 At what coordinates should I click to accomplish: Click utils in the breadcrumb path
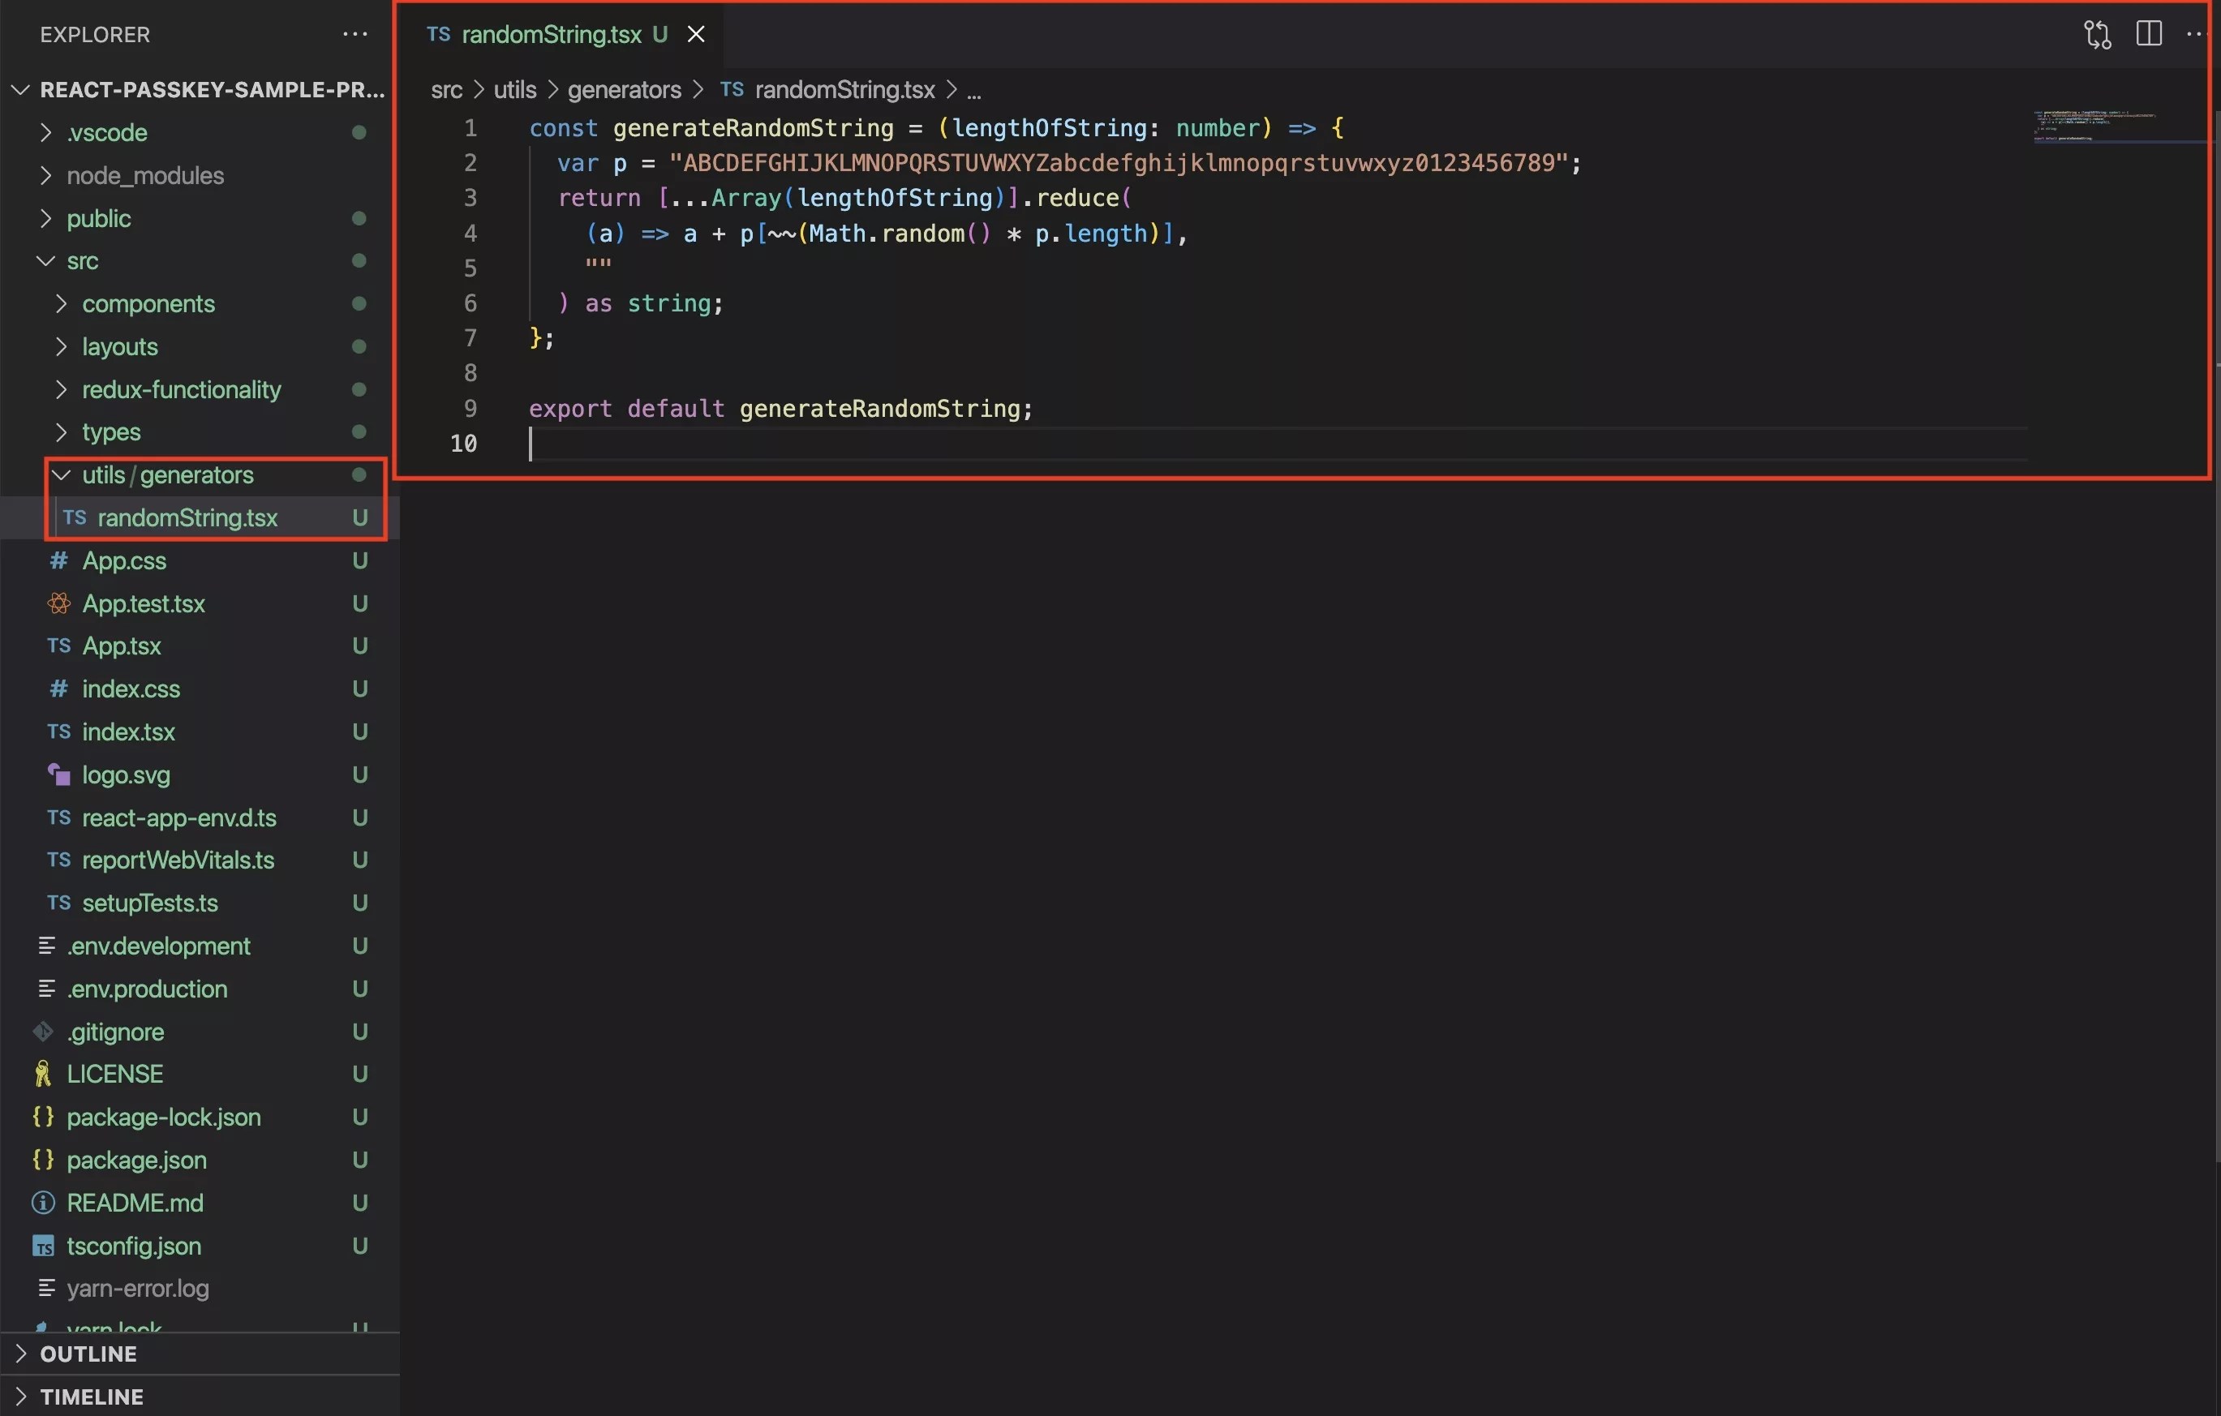(x=513, y=89)
